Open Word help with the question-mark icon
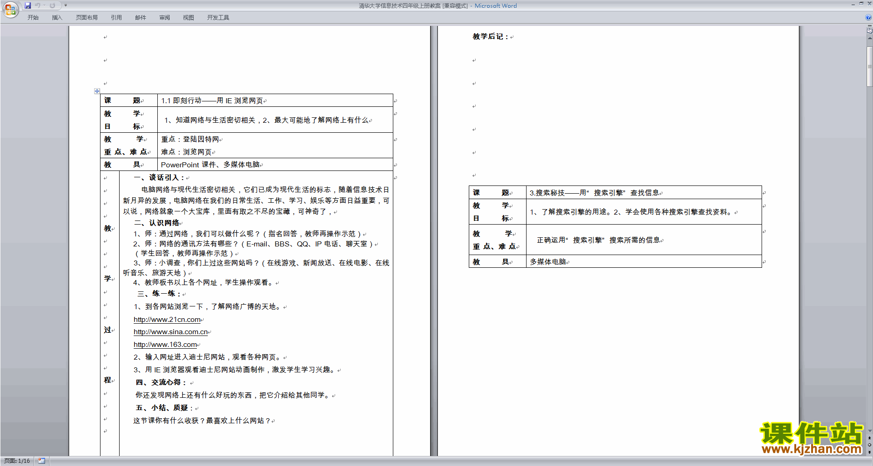This screenshot has height=466, width=873. pos(868,17)
